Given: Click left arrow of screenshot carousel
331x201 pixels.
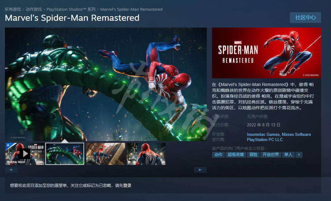Looking at the screenshot, I should click(11, 170).
